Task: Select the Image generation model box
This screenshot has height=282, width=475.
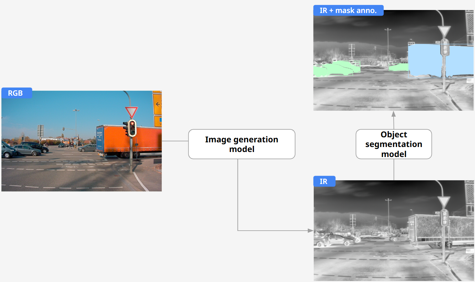Action: point(242,144)
